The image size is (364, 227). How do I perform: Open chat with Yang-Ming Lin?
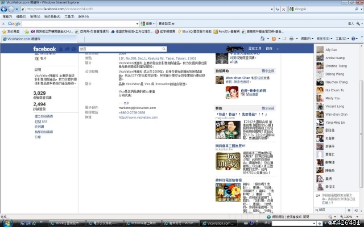pos(335,123)
